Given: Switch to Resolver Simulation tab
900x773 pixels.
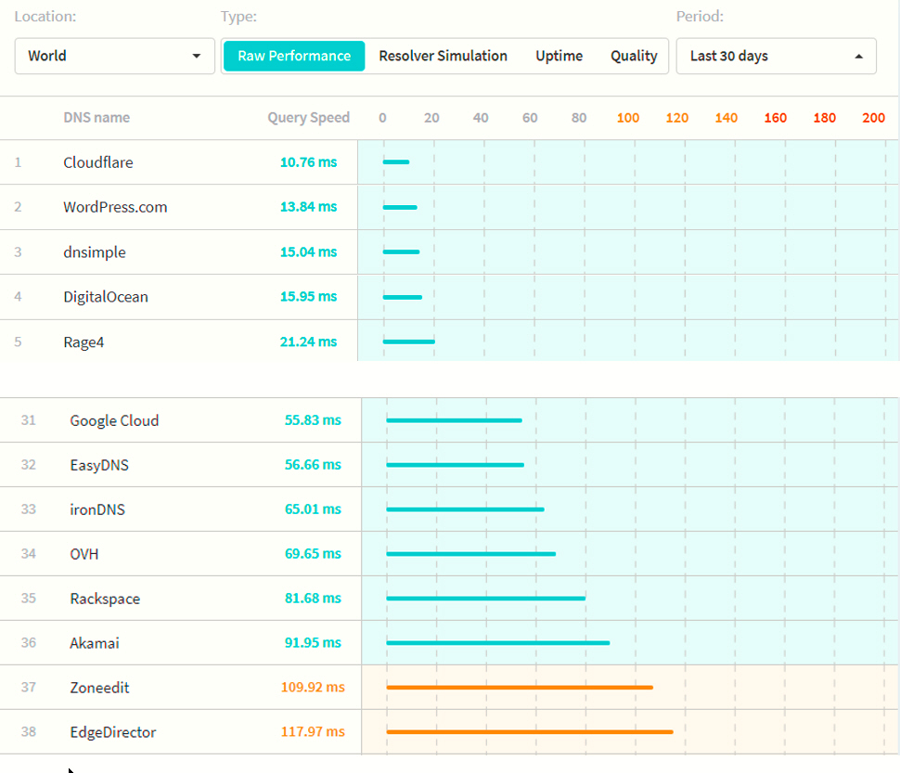Looking at the screenshot, I should pyautogui.click(x=444, y=57).
